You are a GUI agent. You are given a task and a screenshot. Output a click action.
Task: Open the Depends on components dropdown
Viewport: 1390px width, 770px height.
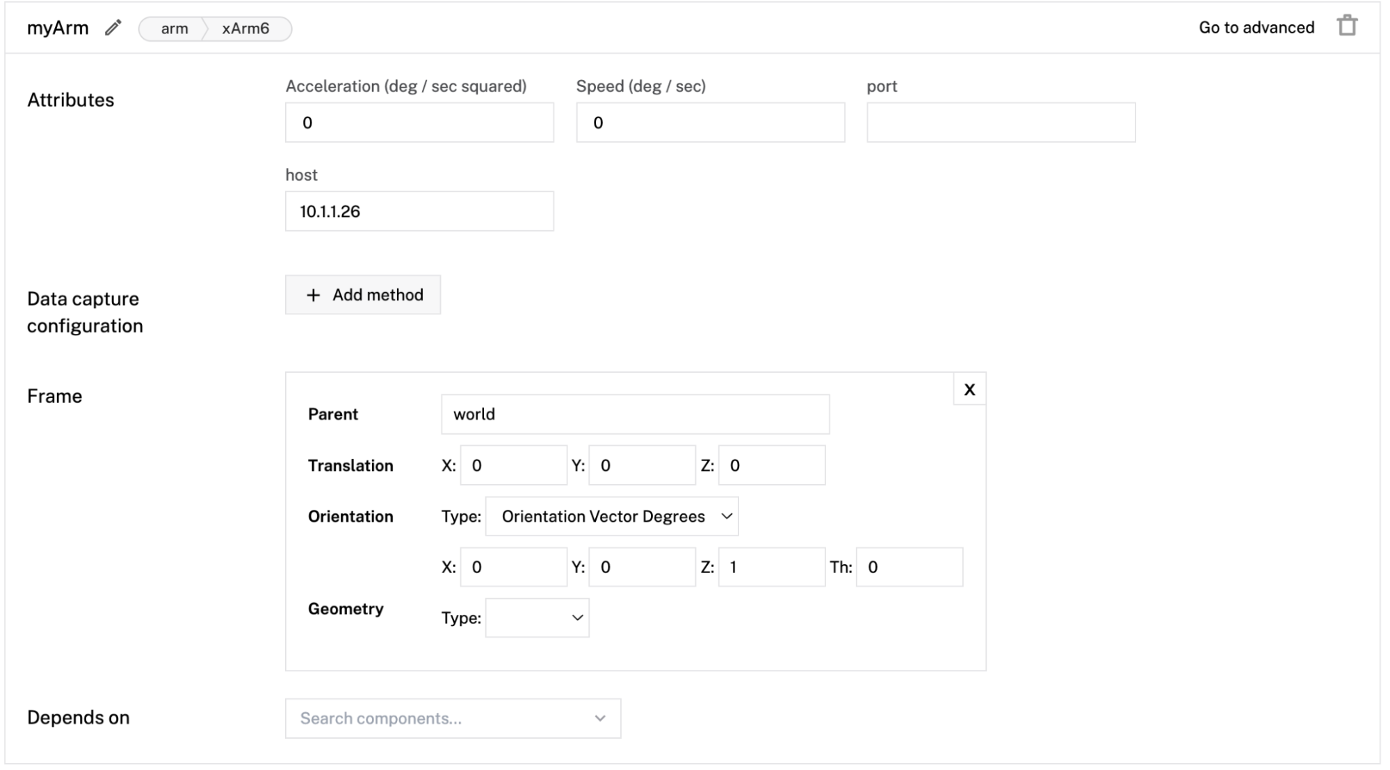[x=453, y=719]
